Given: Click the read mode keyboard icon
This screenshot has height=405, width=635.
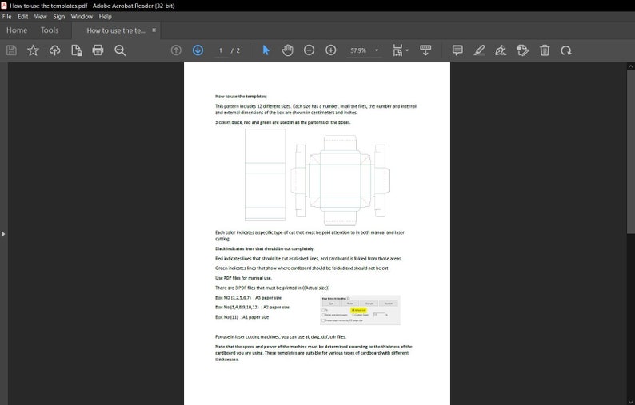Looking at the screenshot, I should coord(425,50).
